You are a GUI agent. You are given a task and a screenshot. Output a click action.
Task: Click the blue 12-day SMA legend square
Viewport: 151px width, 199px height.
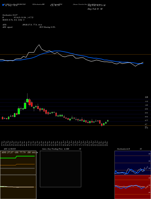[x=3, y=5]
